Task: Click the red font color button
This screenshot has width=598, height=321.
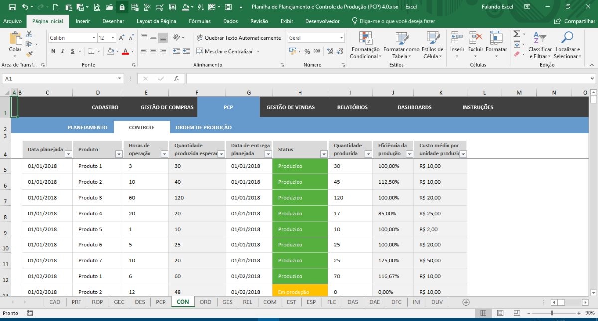Action: [125, 51]
